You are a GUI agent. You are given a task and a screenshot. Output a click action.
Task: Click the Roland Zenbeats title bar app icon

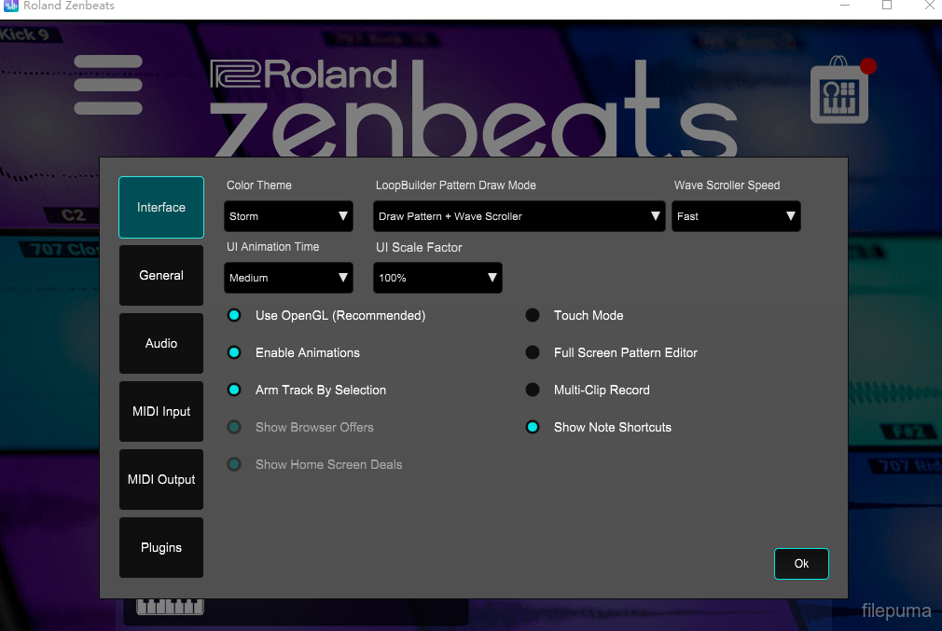pyautogui.click(x=11, y=7)
